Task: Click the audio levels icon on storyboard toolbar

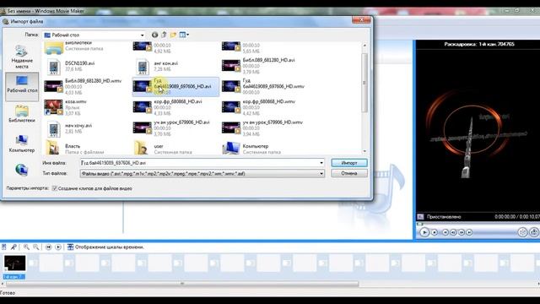Action: tap(3, 247)
